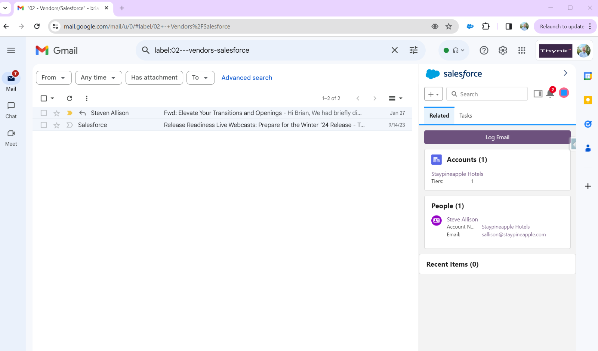Open the Any time filter dropdown
Image resolution: width=598 pixels, height=351 pixels.
coord(99,78)
